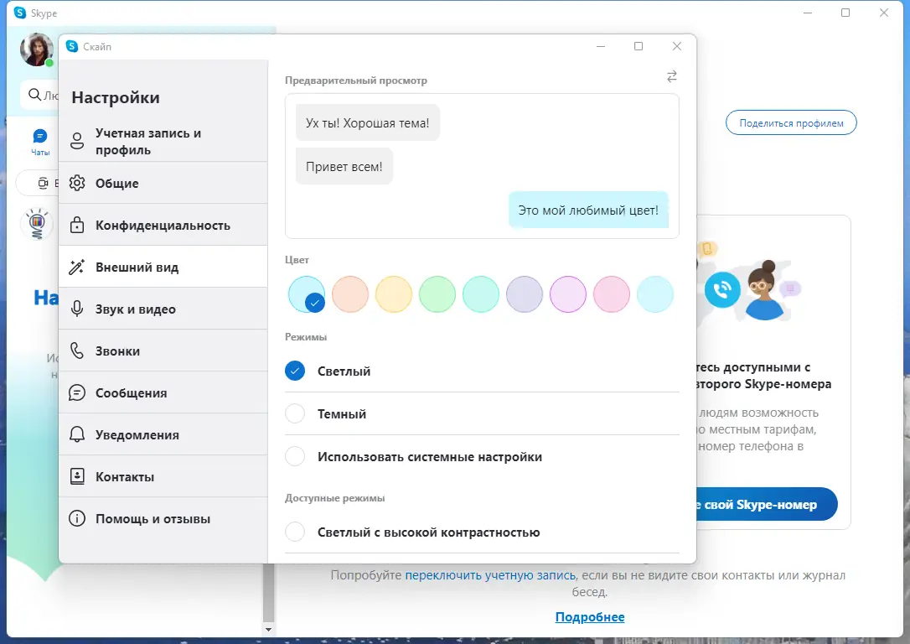910x644 pixels.
Task: Click the get Skype-номер blue button
Action: pyautogui.click(x=766, y=504)
